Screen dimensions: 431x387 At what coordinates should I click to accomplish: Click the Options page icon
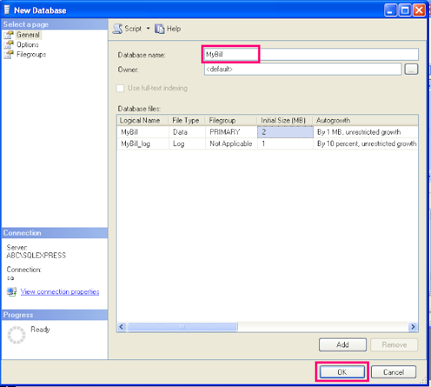(x=9, y=44)
